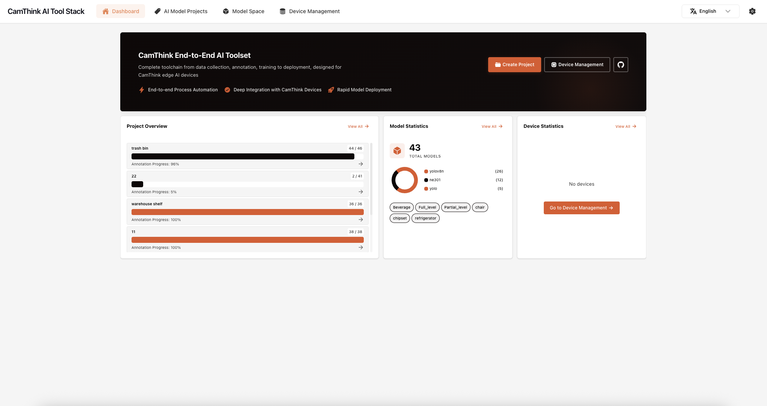Viewport: 767px width, 406px height.
Task: Click arrow icon on project 22
Action: 361,192
